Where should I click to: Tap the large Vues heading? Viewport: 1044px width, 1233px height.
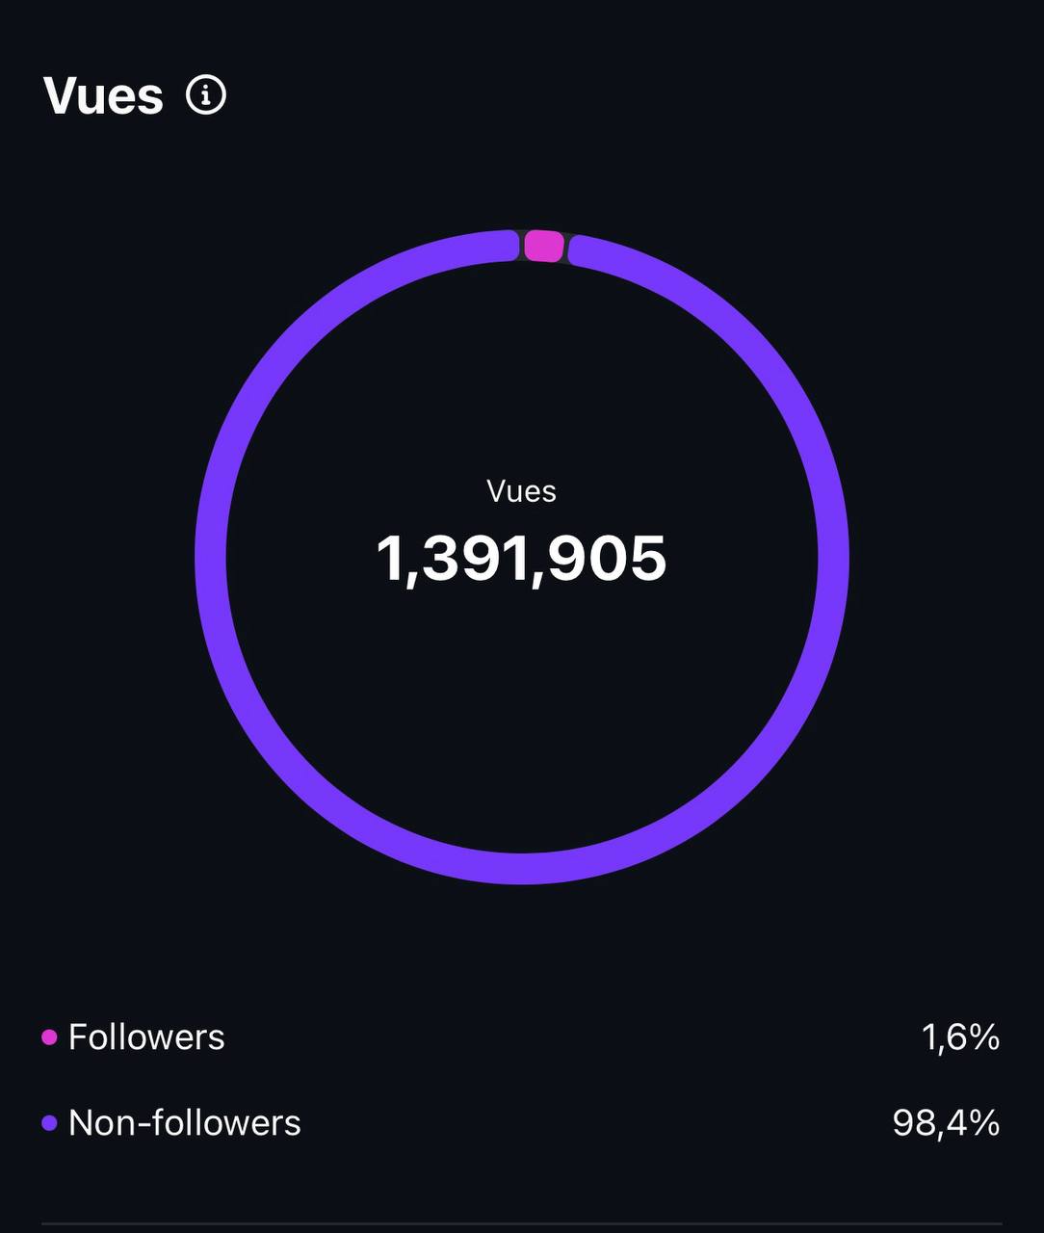[x=104, y=95]
